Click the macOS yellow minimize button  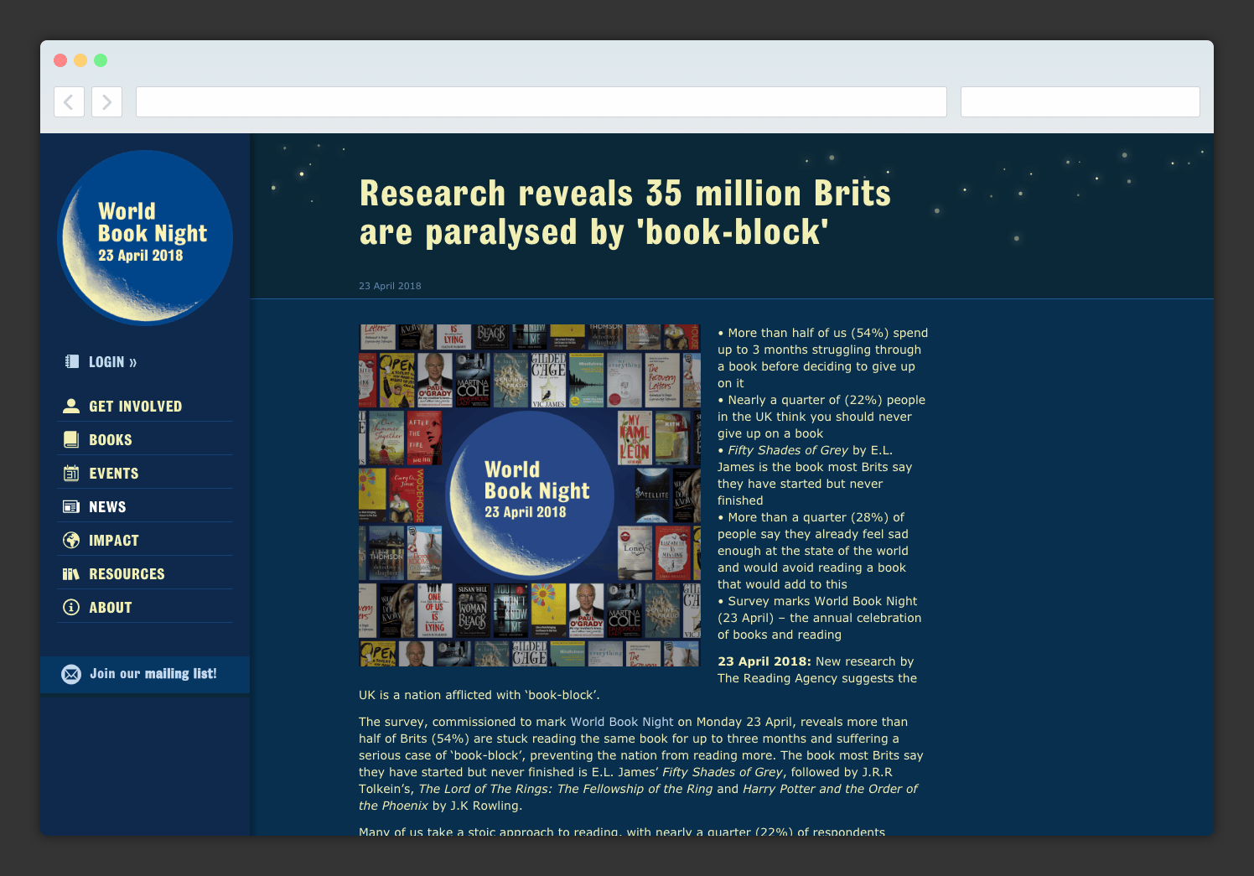click(80, 60)
